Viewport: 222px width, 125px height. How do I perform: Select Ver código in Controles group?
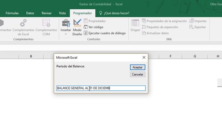click(93, 27)
